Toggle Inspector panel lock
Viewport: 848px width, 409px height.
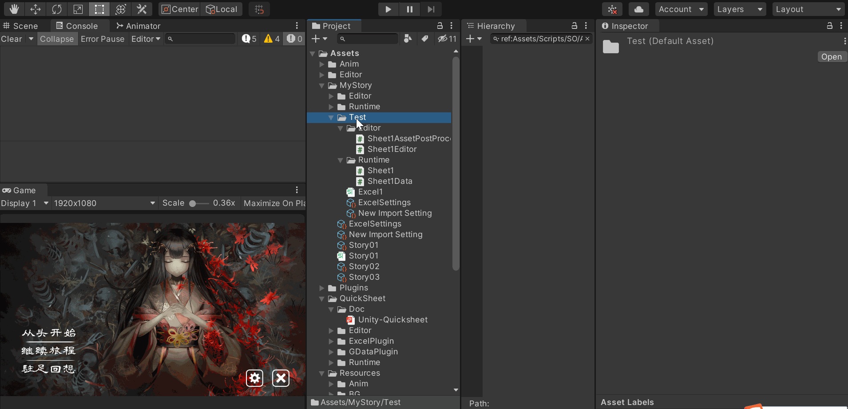click(829, 26)
